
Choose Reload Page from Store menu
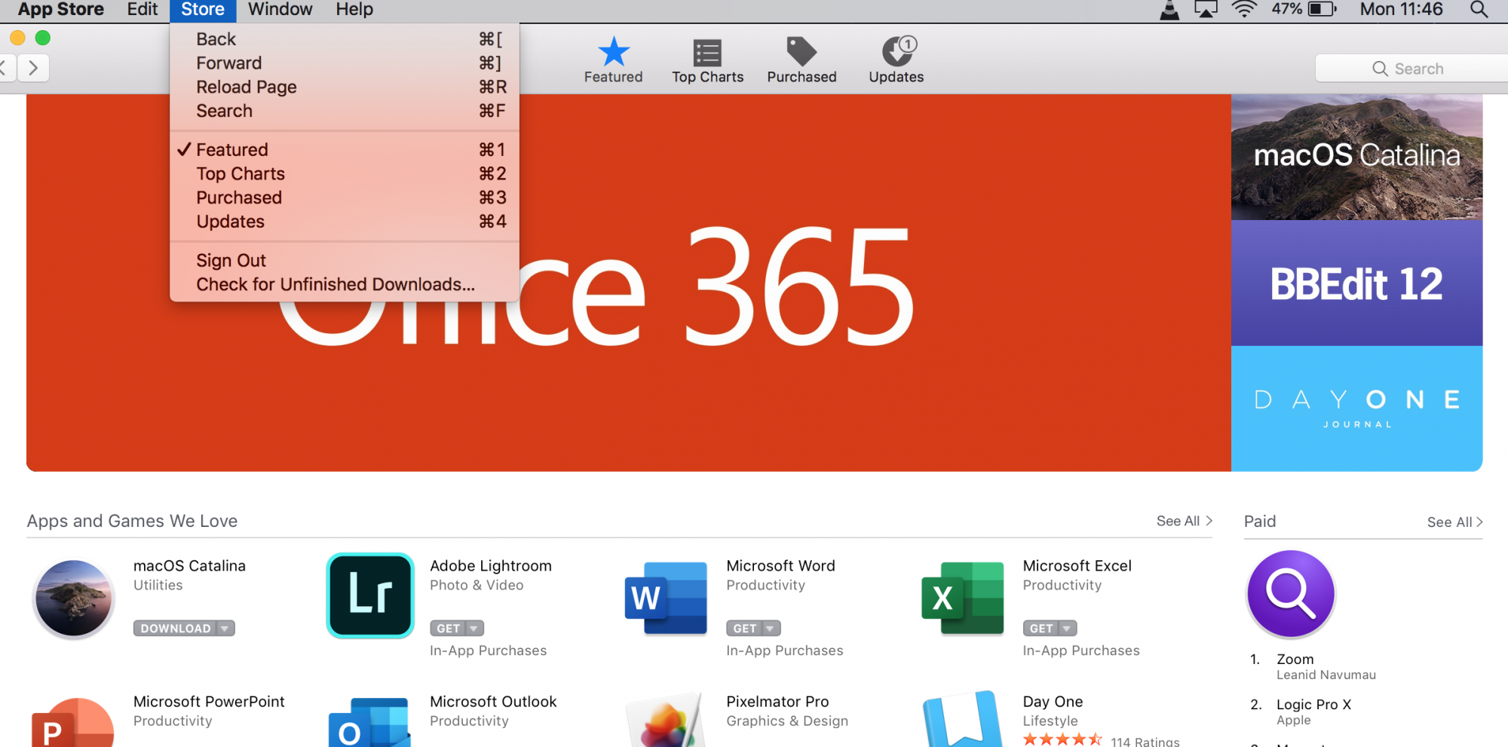tap(345, 87)
